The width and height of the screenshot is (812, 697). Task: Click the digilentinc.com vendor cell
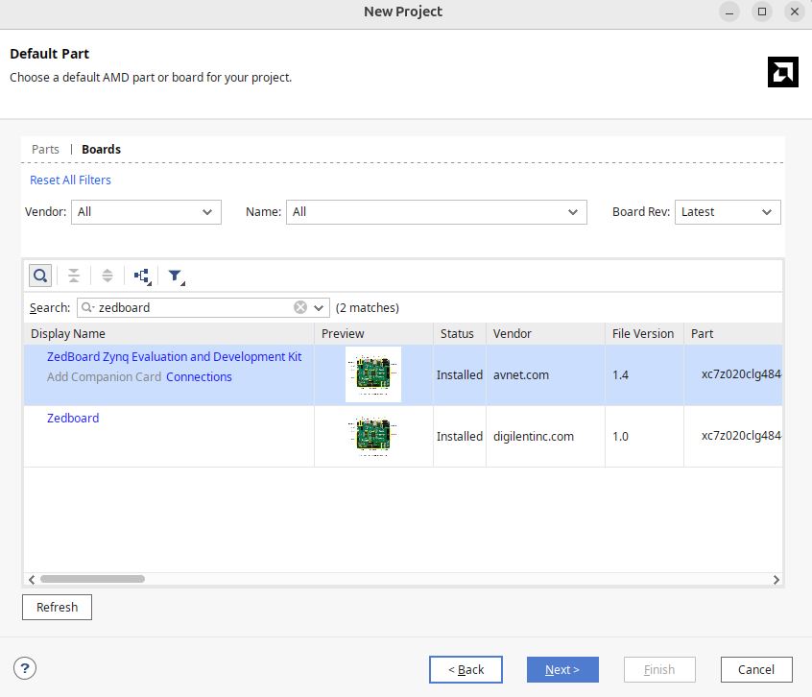(545, 437)
